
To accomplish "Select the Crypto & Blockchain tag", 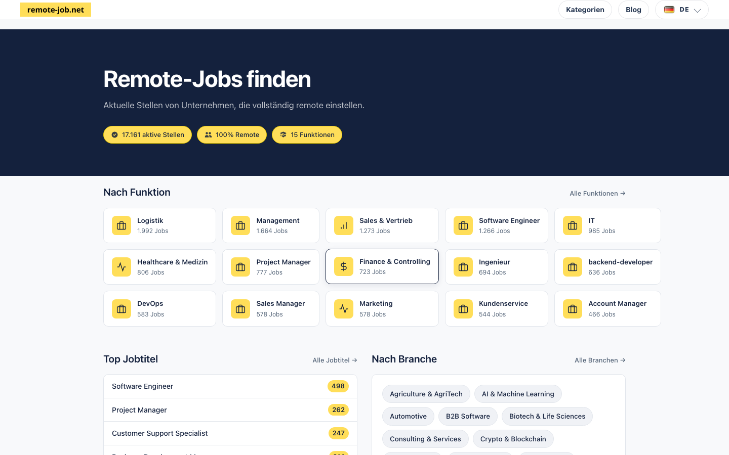I will click(x=513, y=439).
